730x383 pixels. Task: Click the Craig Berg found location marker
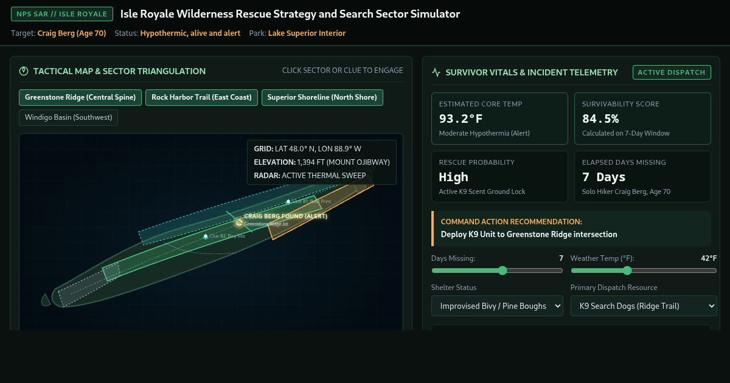[239, 223]
